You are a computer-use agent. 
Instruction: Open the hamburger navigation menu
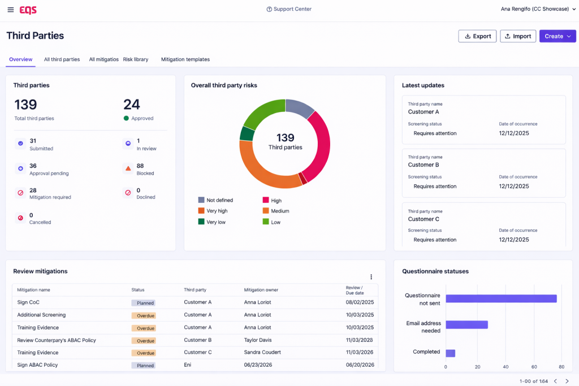(11, 10)
